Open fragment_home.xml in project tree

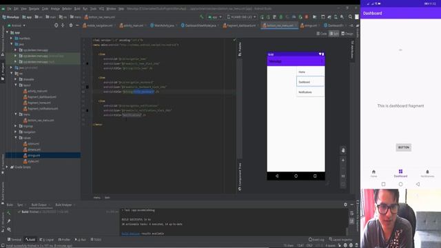tap(37, 103)
